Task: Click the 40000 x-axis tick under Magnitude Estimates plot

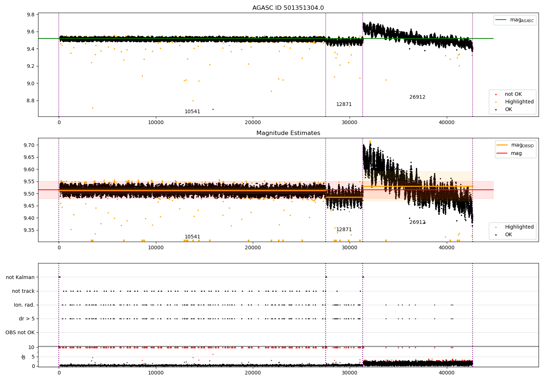Action: point(446,248)
